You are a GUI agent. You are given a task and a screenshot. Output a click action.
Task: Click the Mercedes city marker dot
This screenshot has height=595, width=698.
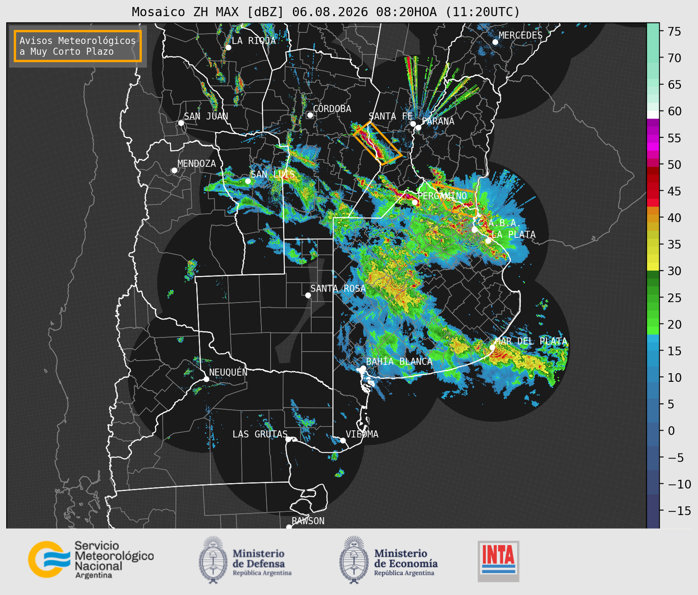pyautogui.click(x=495, y=42)
